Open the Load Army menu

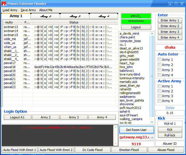point(10,10)
